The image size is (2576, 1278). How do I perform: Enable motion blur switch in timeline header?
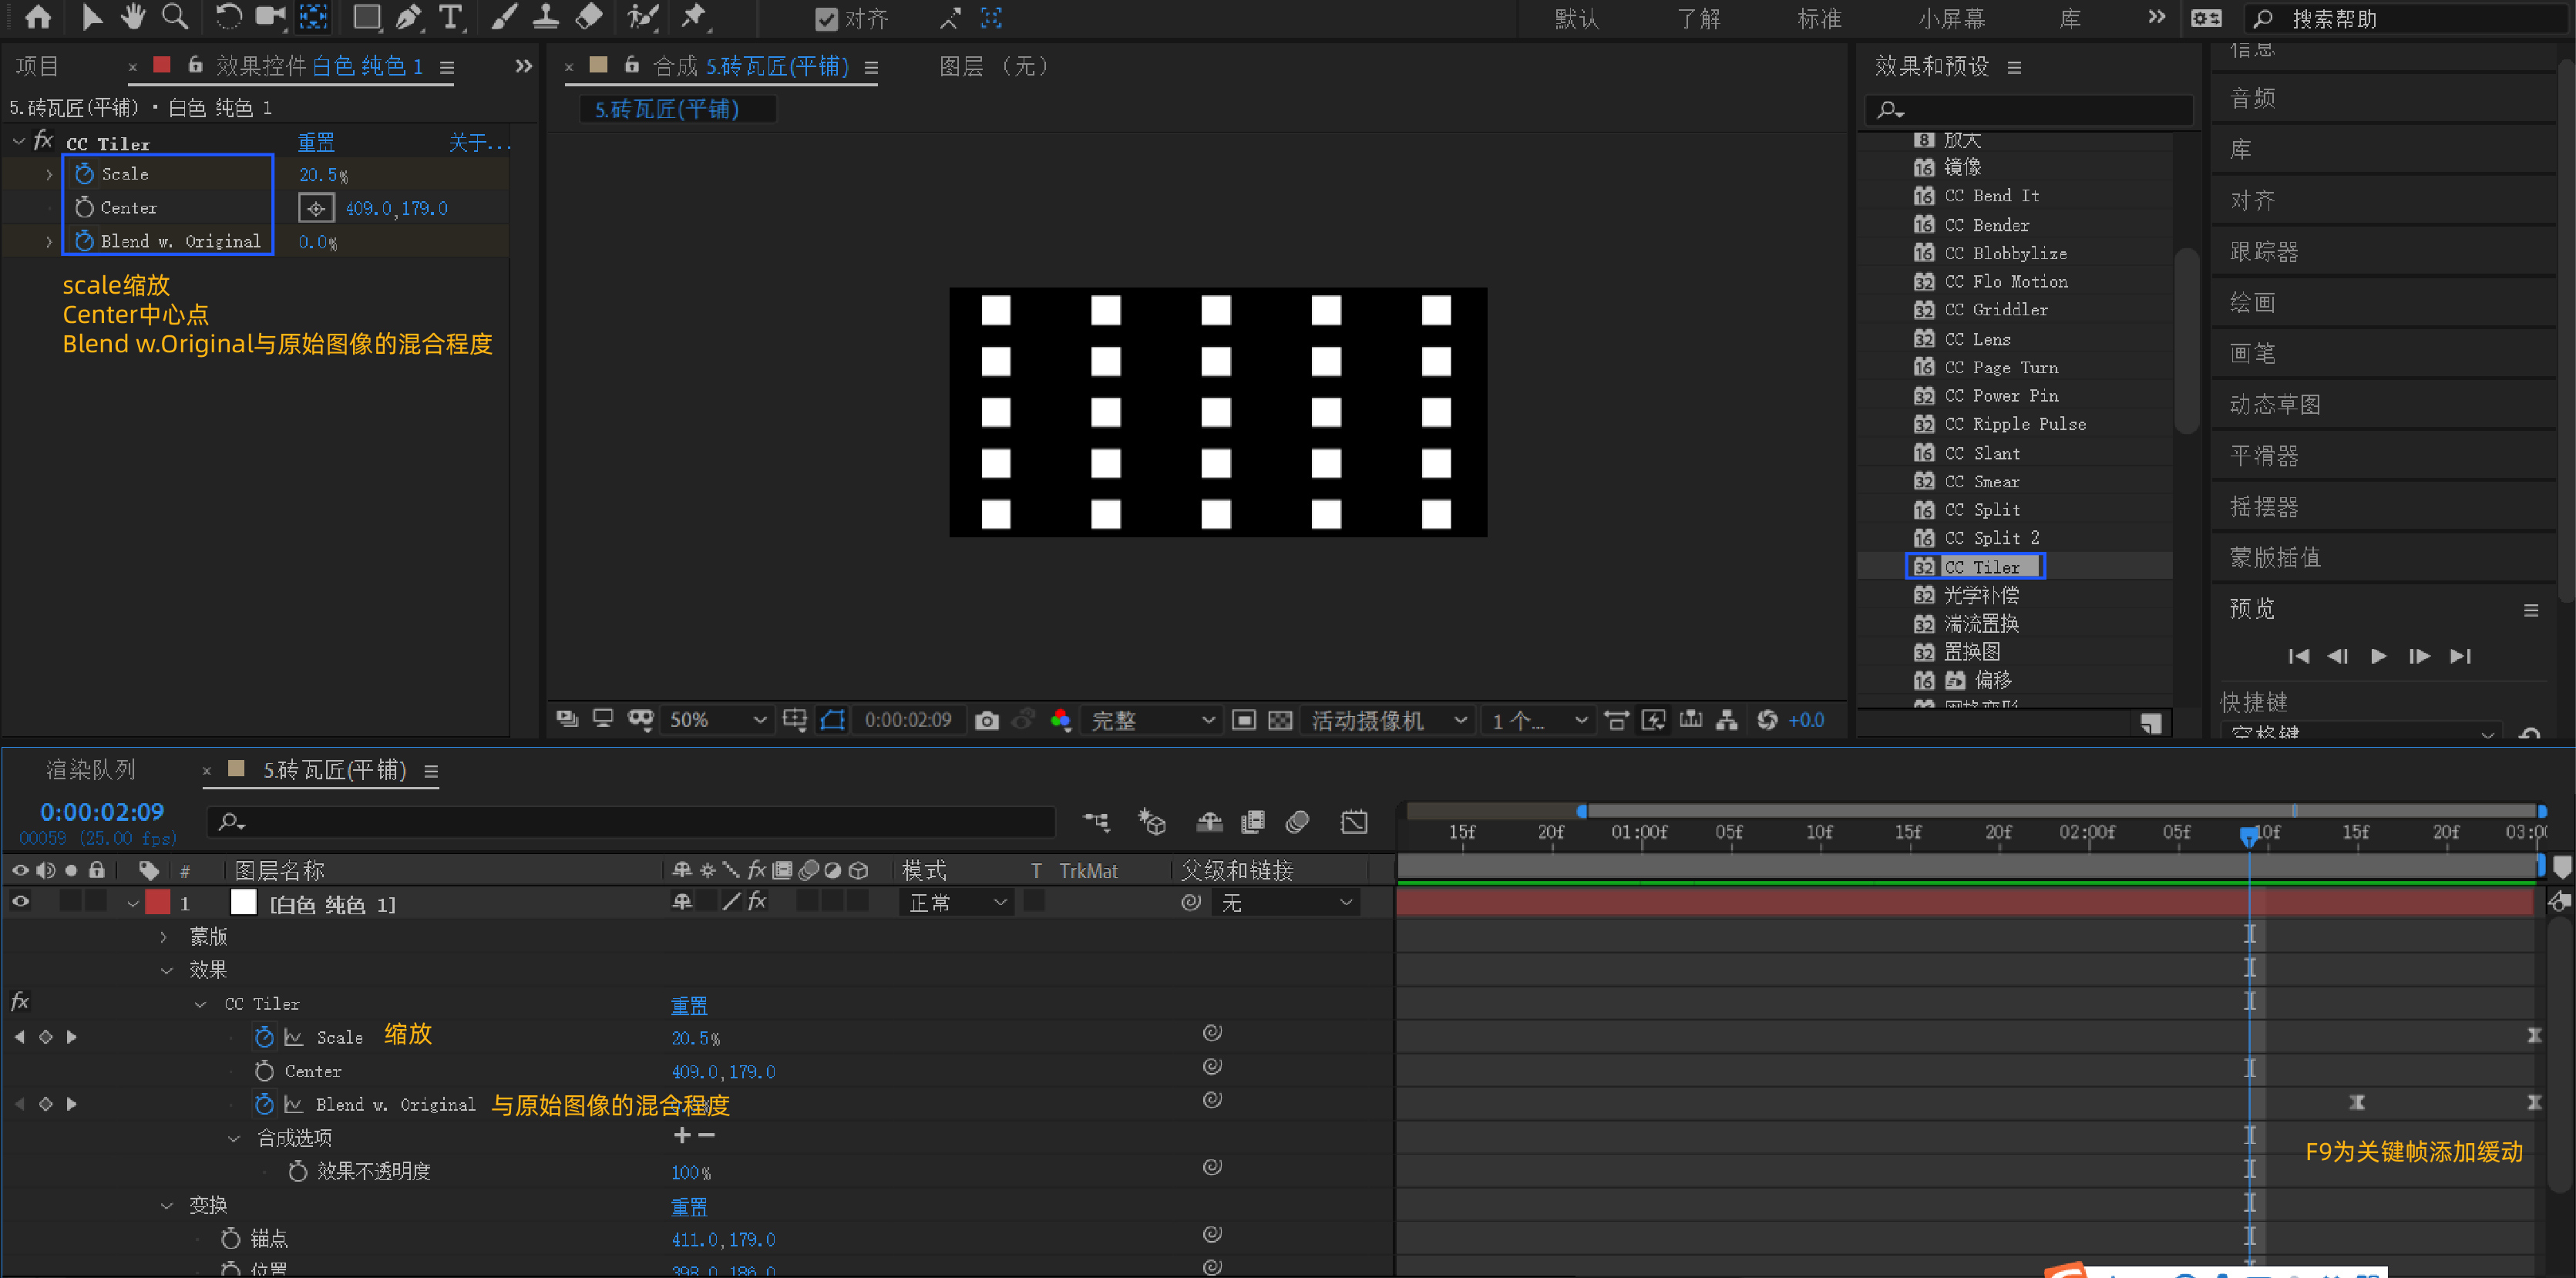pos(1297,823)
